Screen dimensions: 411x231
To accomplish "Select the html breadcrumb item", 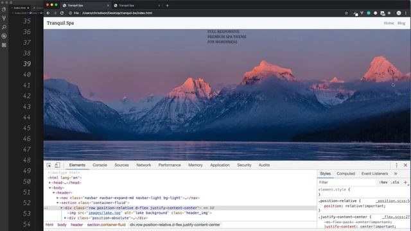I will [x=49, y=225].
